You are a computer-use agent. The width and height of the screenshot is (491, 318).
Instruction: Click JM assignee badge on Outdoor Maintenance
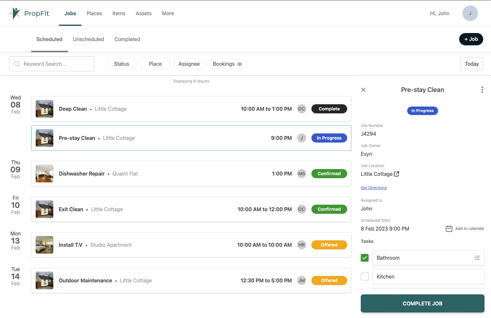coord(302,280)
